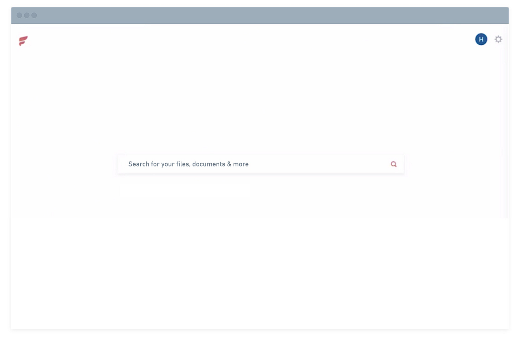
Task: Click the red app logo
Action: [x=23, y=41]
